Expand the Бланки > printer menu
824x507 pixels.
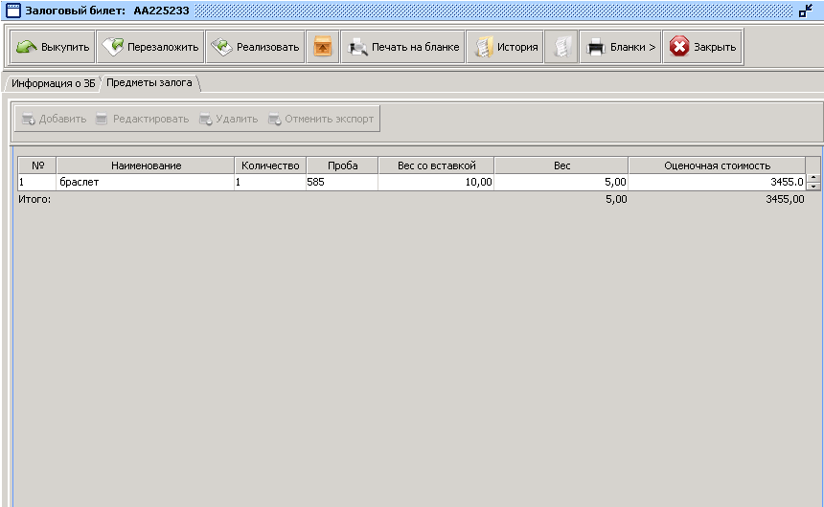click(621, 47)
